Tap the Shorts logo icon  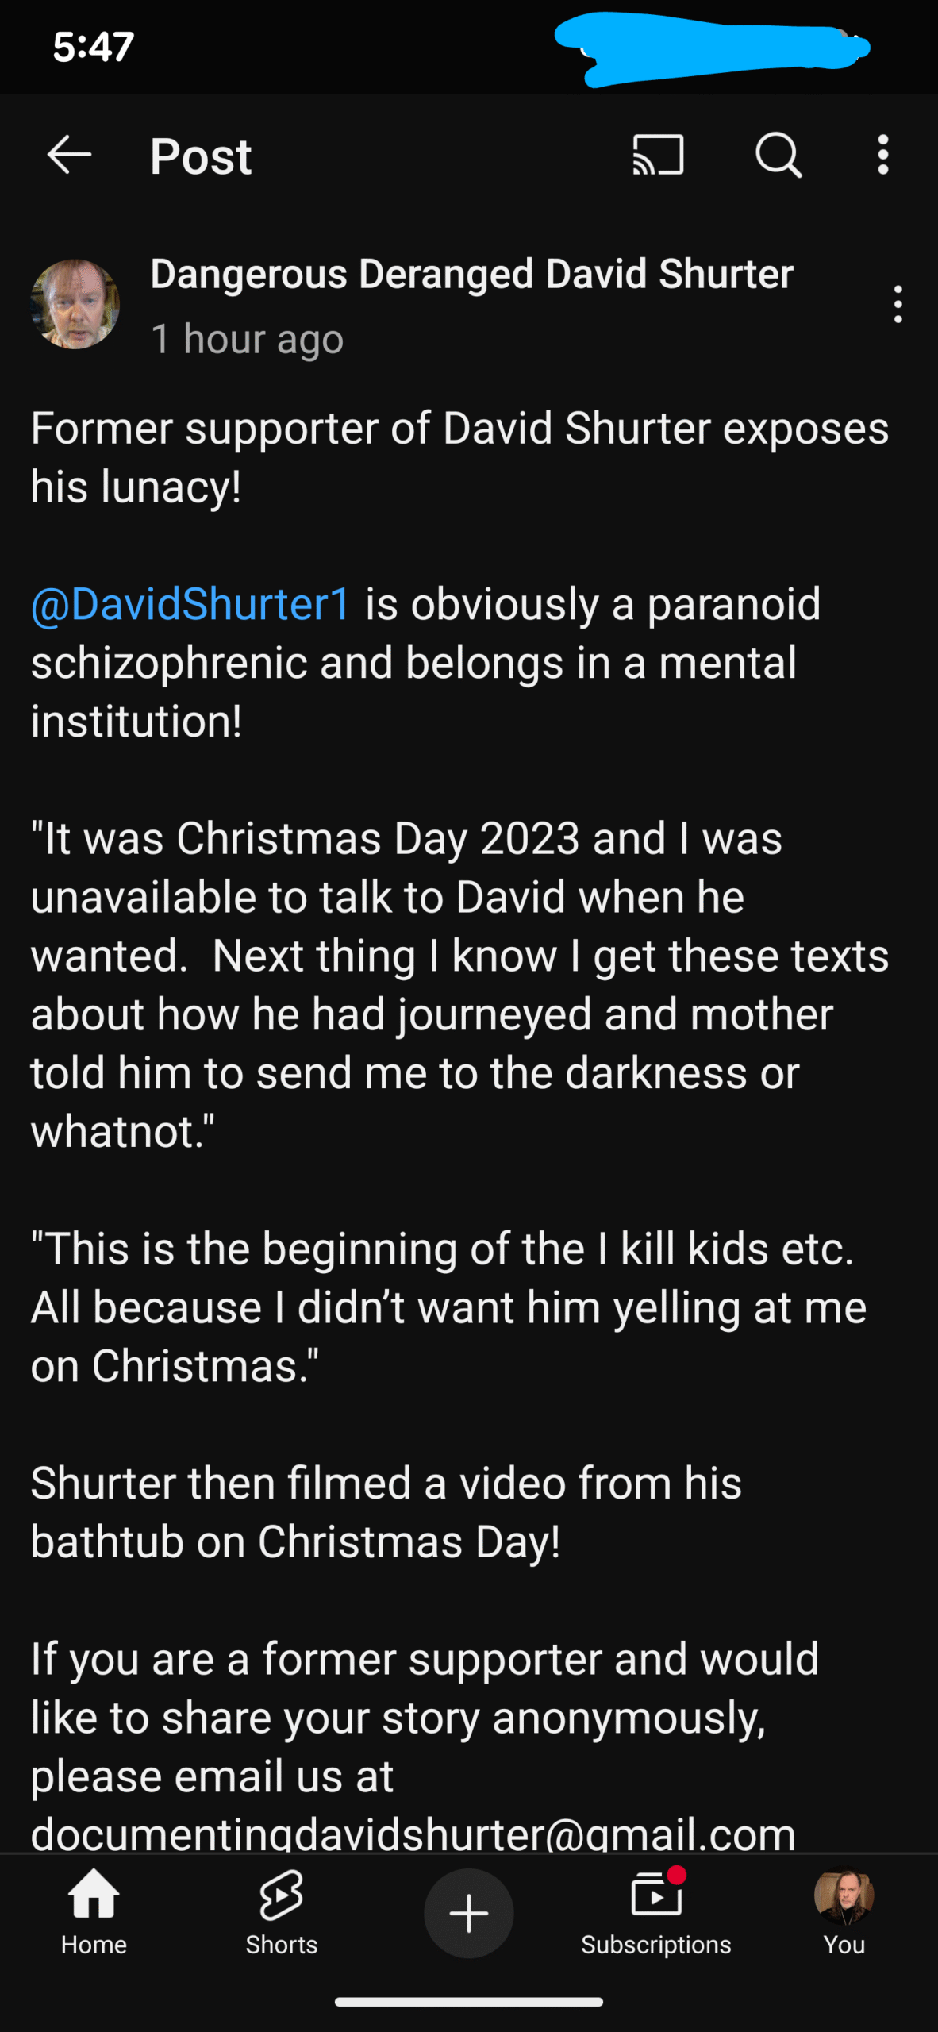point(281,1895)
